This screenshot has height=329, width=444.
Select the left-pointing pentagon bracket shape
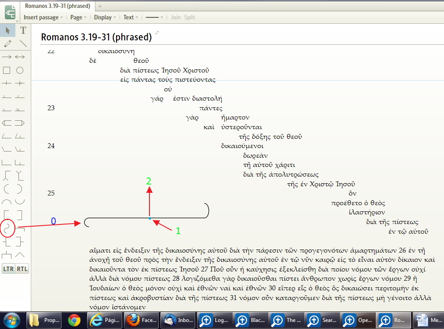coord(7,123)
